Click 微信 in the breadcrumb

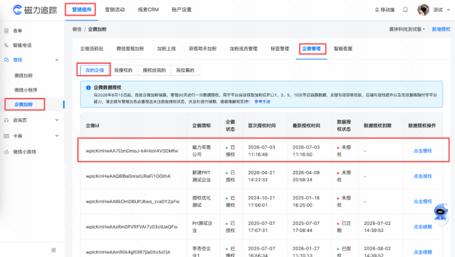[x=77, y=29]
